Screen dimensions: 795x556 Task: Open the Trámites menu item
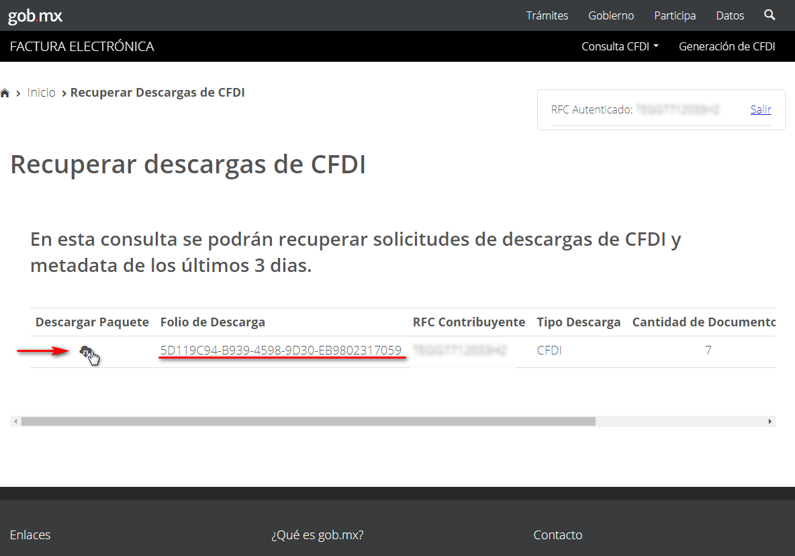pos(547,15)
